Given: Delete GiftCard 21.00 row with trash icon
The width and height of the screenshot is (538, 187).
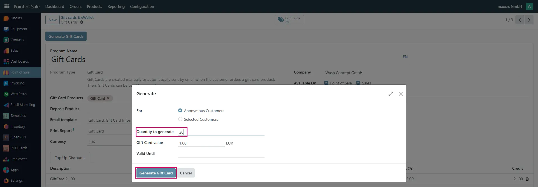Looking at the screenshot, I should click(x=527, y=179).
